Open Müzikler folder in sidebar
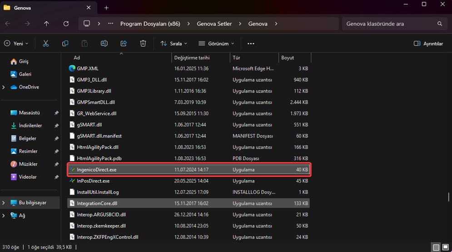Image resolution: width=452 pixels, height=252 pixels. (24, 164)
